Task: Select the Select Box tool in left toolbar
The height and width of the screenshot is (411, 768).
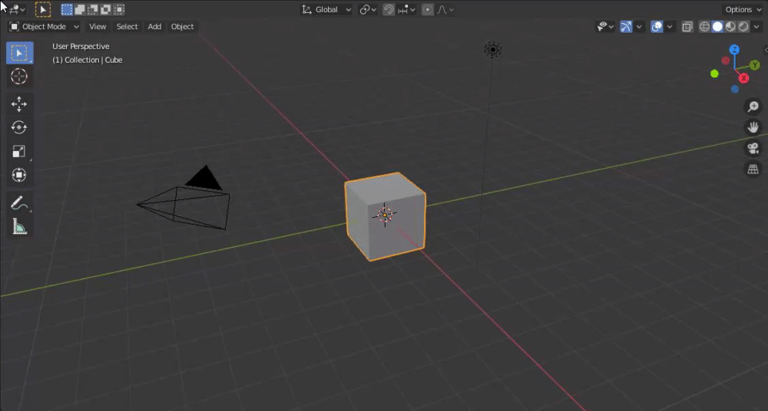Action: pyautogui.click(x=20, y=53)
